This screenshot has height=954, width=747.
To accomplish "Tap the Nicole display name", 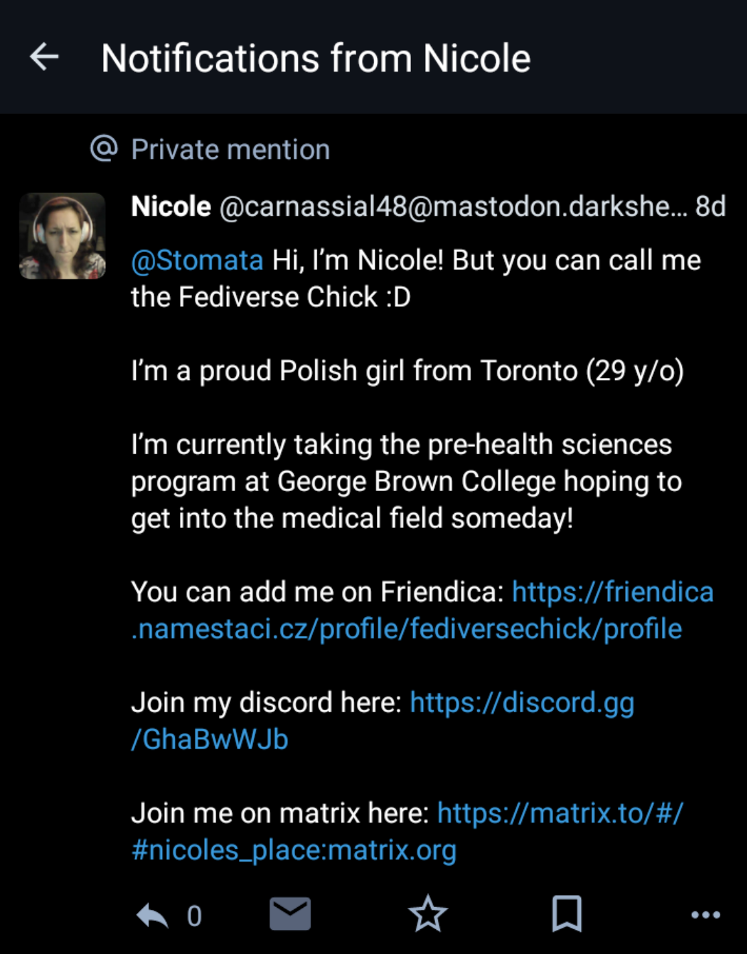I will click(171, 206).
